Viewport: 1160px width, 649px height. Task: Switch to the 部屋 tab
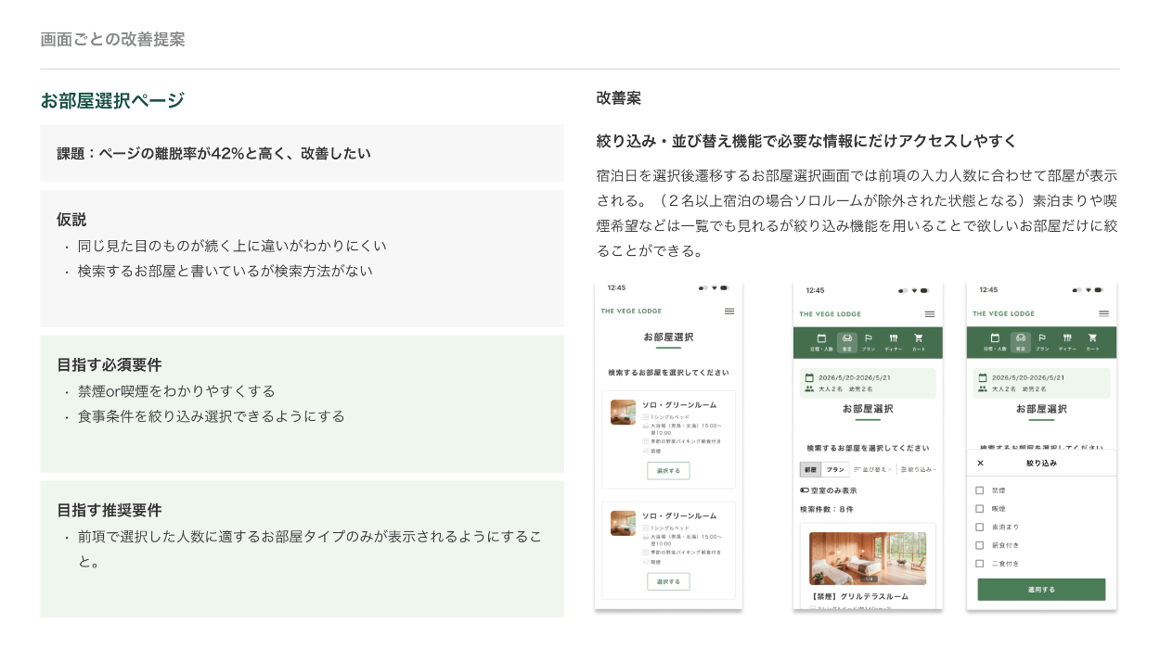[x=811, y=470]
